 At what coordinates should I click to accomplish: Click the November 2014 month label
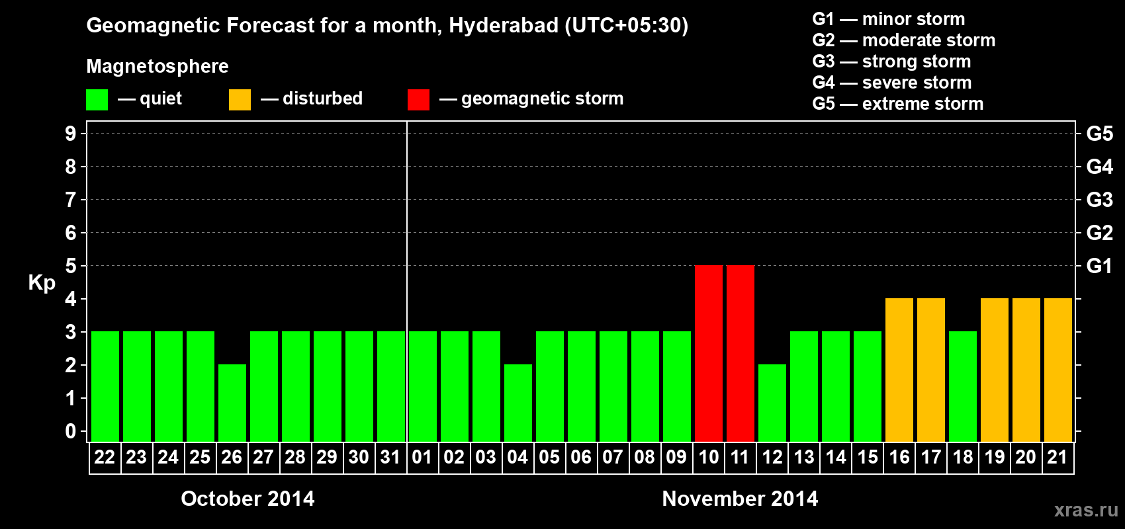[x=740, y=499]
